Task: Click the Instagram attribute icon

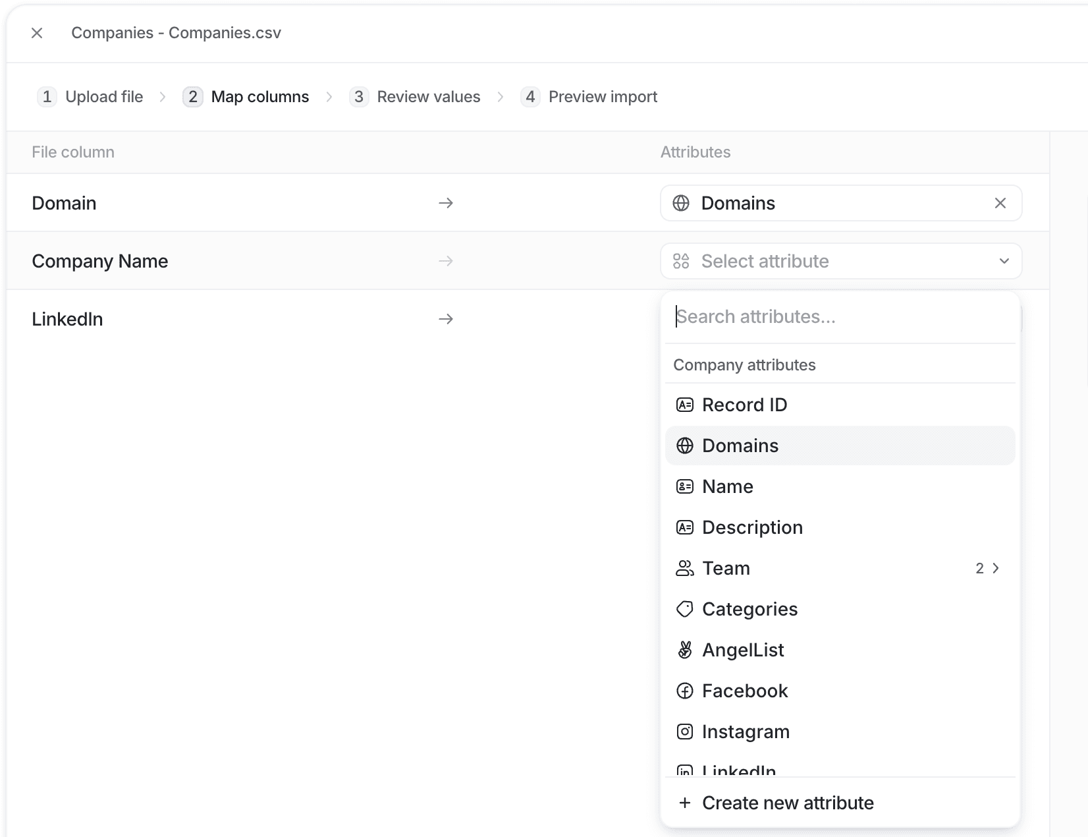Action: (x=685, y=732)
